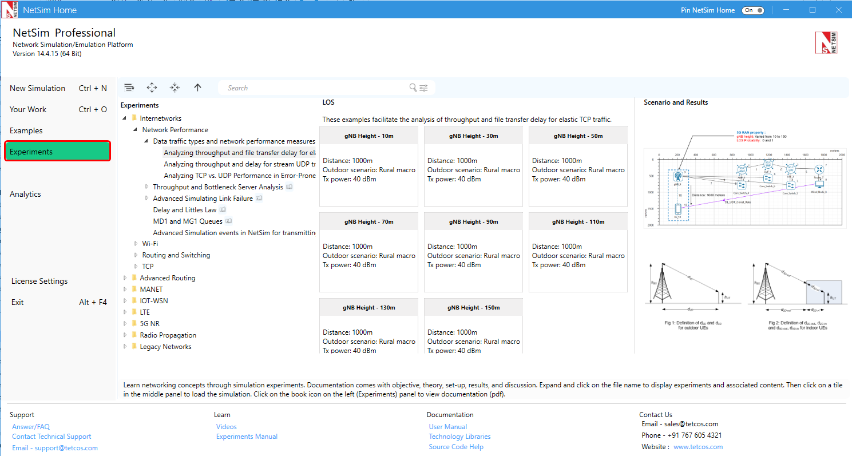Image resolution: width=852 pixels, height=456 pixels.
Task: Open book icon for Throughput and Bottleneck Server
Action: (x=290, y=187)
